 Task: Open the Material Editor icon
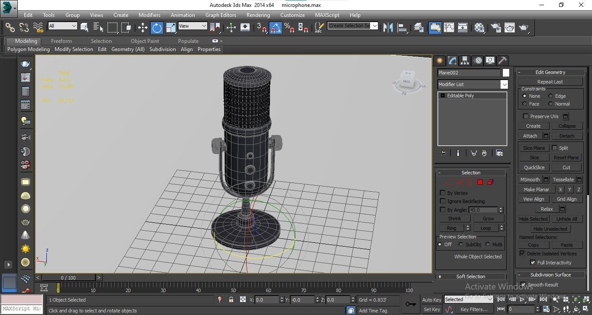pyautogui.click(x=479, y=27)
